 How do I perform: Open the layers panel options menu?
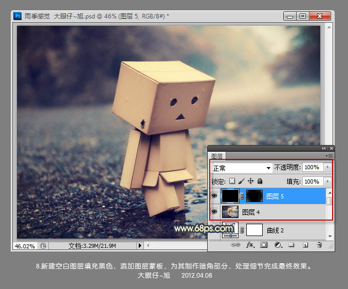[329, 156]
